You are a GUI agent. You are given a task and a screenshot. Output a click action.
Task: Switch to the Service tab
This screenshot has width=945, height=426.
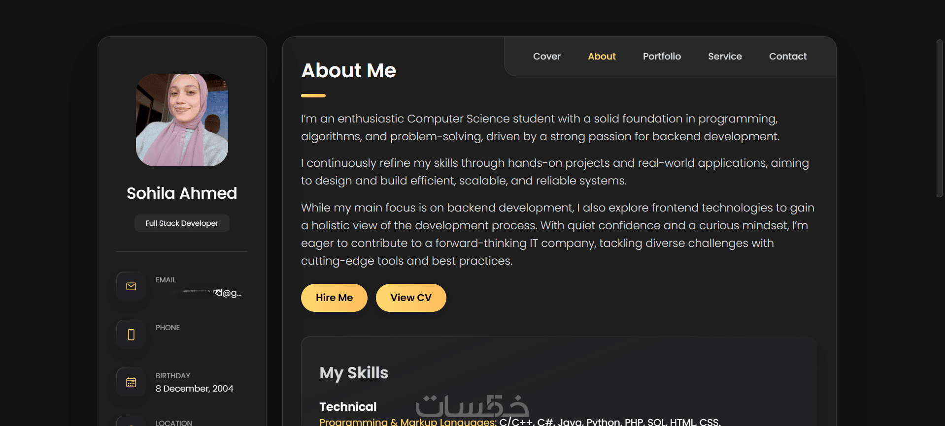pos(725,57)
